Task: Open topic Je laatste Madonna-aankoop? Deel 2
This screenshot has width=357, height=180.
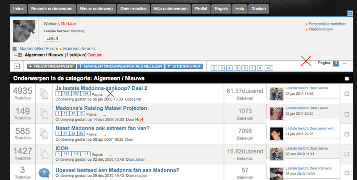Action: 101,88
